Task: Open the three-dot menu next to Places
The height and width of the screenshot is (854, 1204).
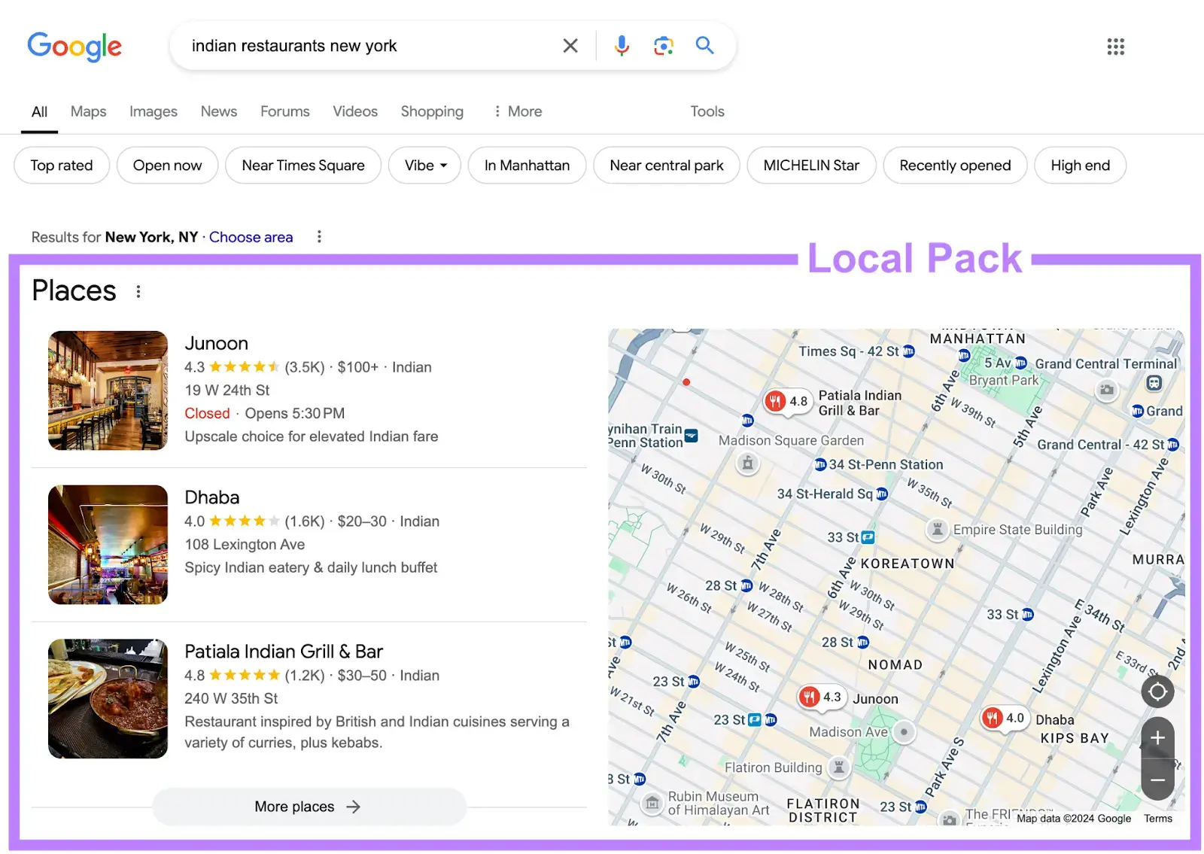Action: (138, 290)
